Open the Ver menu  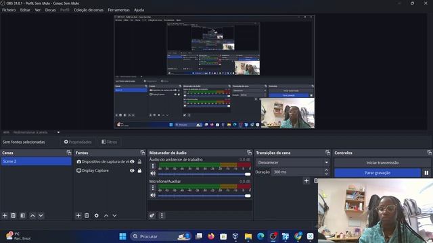tap(38, 10)
